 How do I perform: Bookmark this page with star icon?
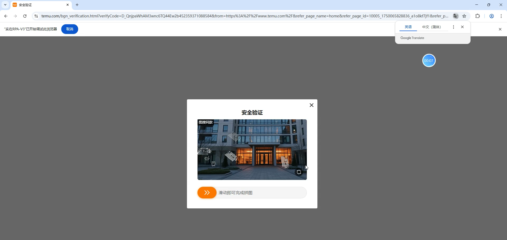tap(464, 16)
